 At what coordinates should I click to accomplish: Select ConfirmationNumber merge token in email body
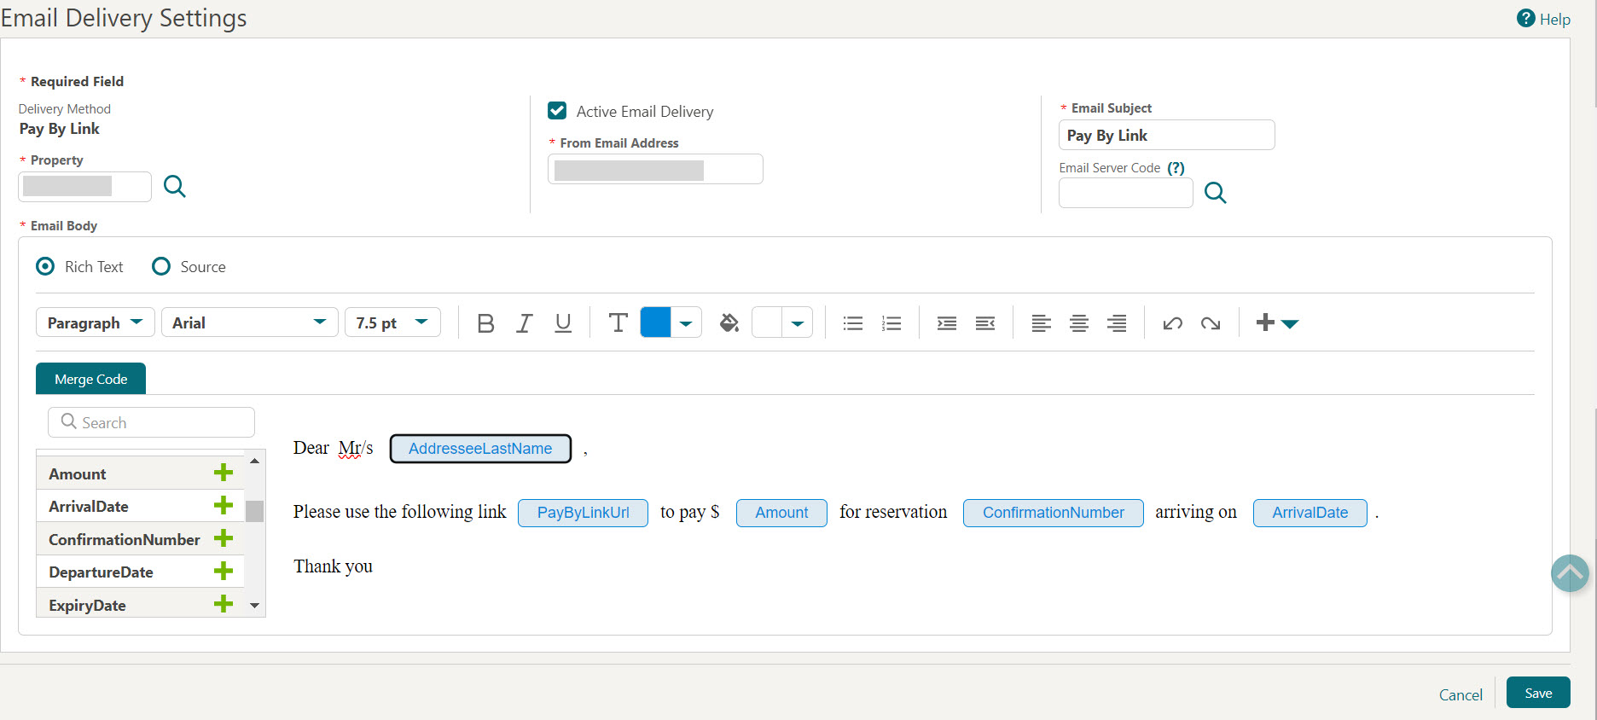[x=1054, y=513]
